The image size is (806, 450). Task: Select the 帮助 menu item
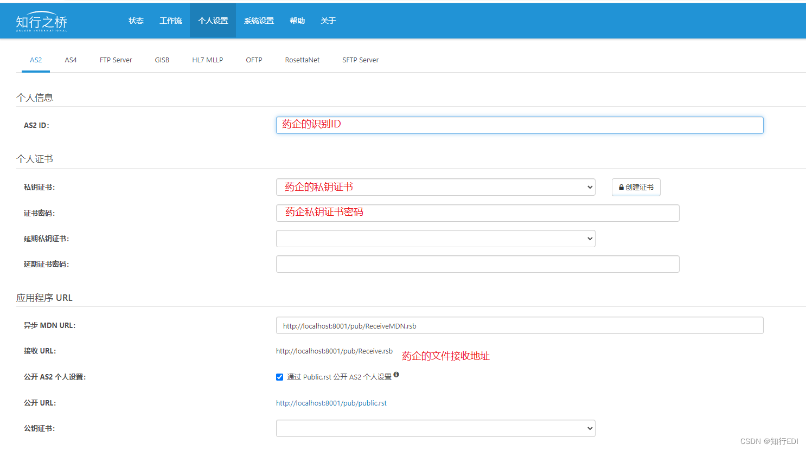tap(297, 21)
